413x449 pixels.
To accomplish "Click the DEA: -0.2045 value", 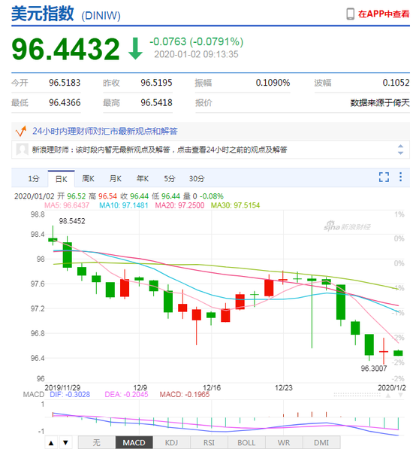I will click(126, 395).
